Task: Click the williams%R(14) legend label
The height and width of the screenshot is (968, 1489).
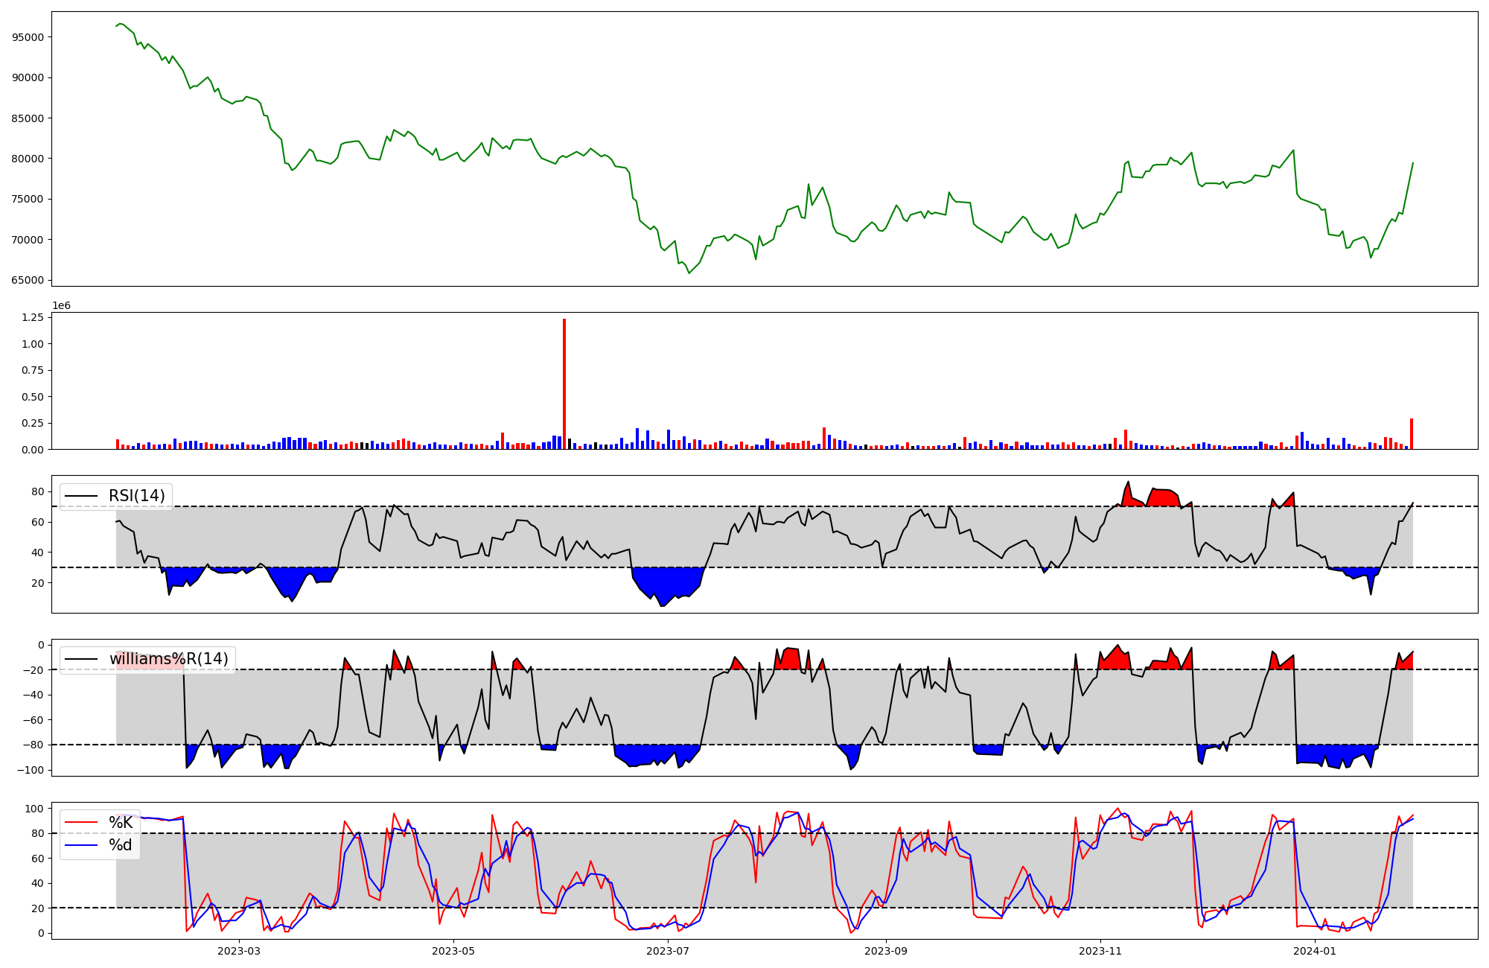Action: 168,659
